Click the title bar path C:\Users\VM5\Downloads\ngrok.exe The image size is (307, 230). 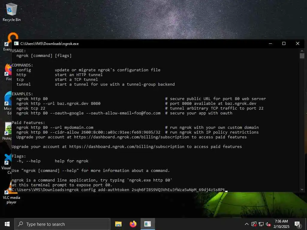tap(49, 44)
